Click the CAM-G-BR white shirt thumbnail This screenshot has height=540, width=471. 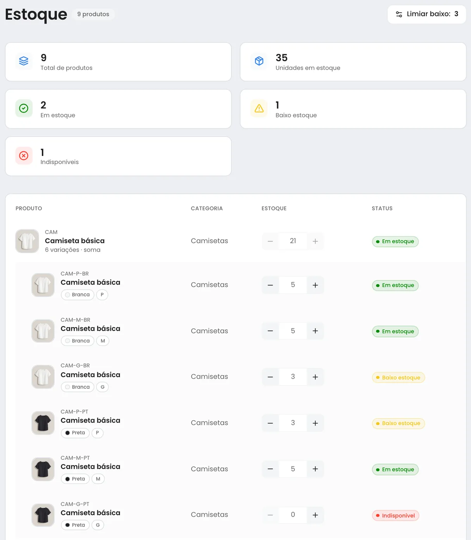(x=43, y=377)
